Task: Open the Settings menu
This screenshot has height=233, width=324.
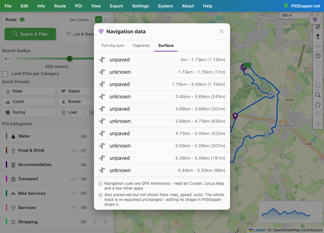Action: click(140, 6)
